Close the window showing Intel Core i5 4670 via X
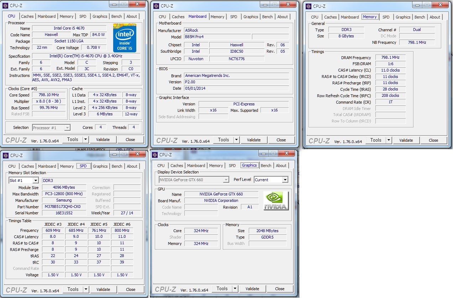The width and height of the screenshot is (453, 298). 137,4
